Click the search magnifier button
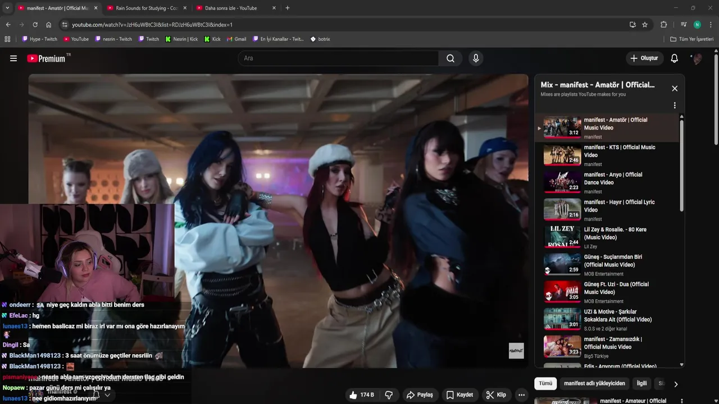The height and width of the screenshot is (404, 719). coord(450,58)
